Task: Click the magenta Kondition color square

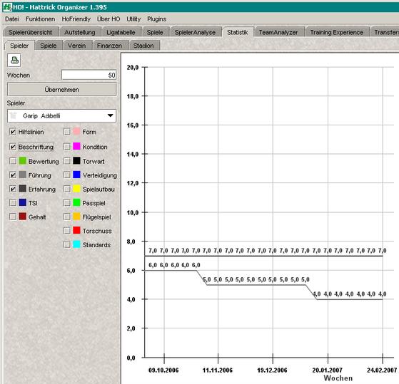Action: [76, 147]
